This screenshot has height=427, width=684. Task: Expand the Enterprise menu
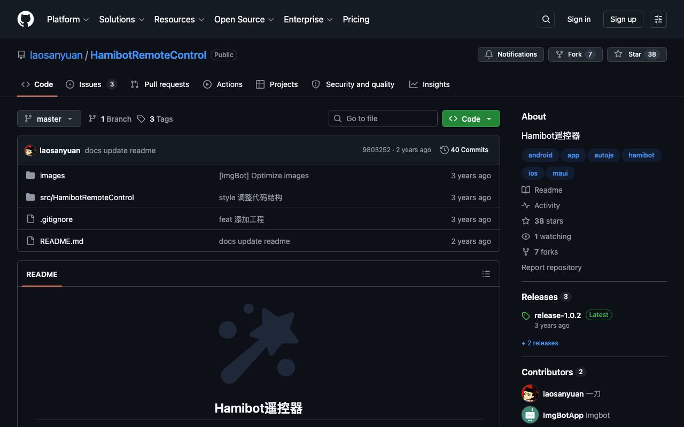click(x=308, y=19)
